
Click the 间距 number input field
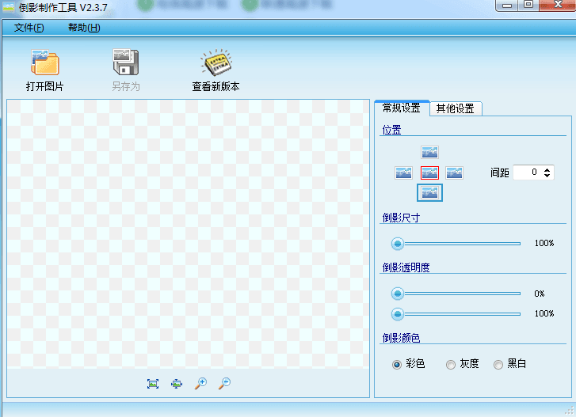coord(533,172)
